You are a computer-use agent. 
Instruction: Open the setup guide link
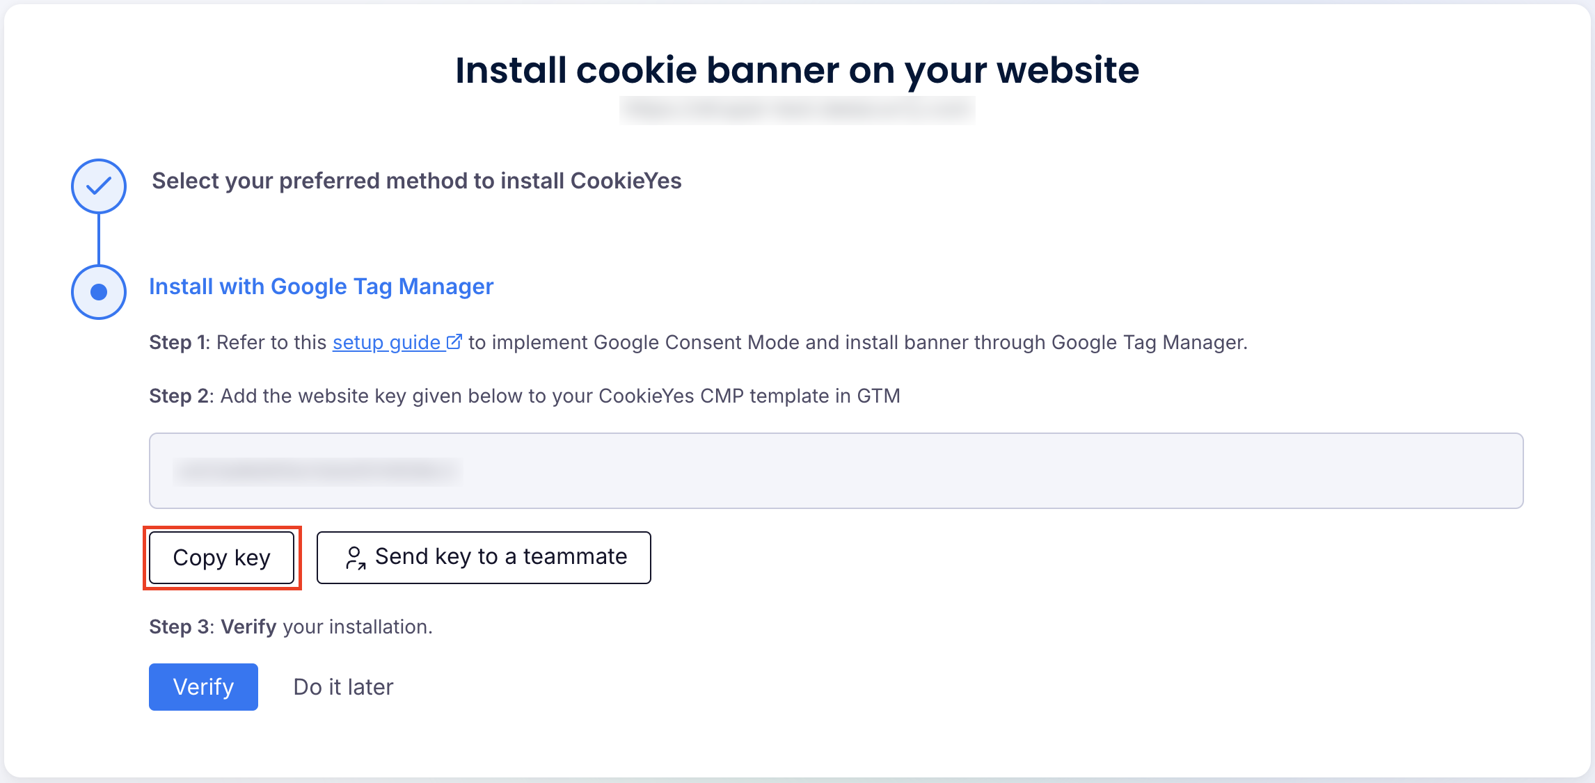pos(386,342)
